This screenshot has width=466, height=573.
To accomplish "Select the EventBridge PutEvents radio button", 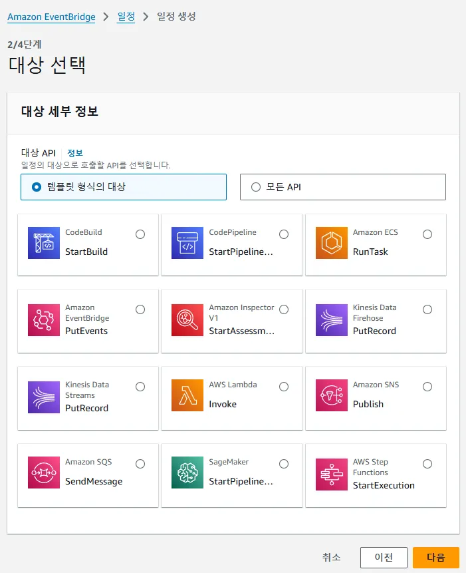I will [140, 309].
